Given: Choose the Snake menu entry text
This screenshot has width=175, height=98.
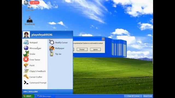Looking at the screenshot, I should click(x=32, y=54).
